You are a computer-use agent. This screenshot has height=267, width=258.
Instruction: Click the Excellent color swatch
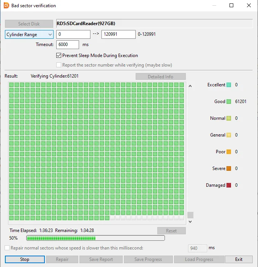(229, 85)
